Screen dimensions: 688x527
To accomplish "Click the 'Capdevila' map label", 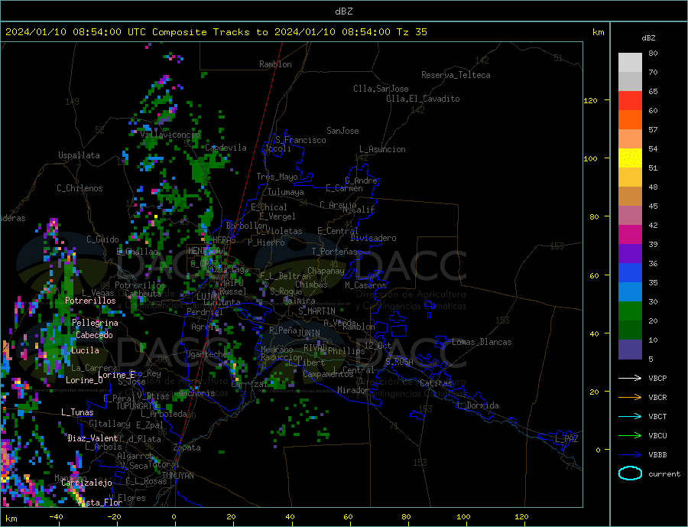I will point(226,148).
